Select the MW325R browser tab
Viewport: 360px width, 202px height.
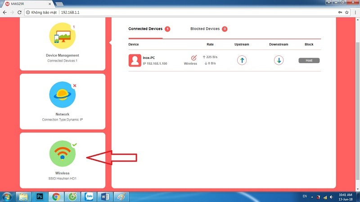coord(27,4)
